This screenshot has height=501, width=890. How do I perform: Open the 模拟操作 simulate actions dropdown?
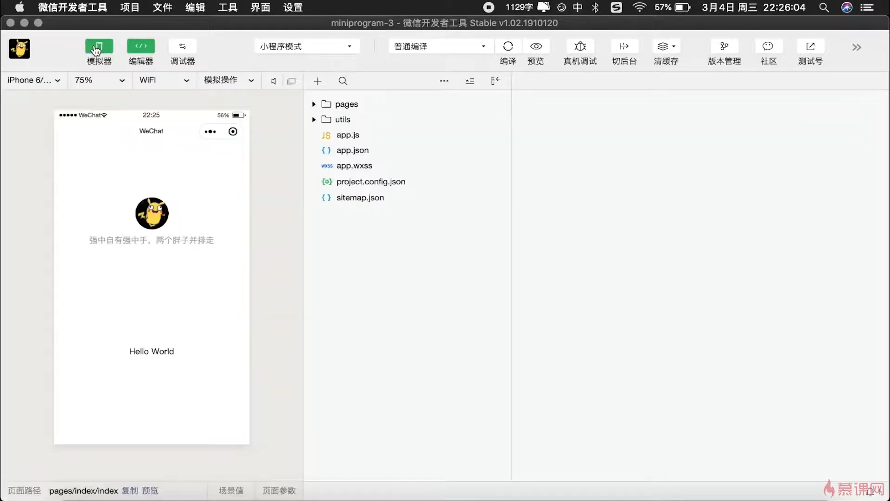(x=229, y=80)
